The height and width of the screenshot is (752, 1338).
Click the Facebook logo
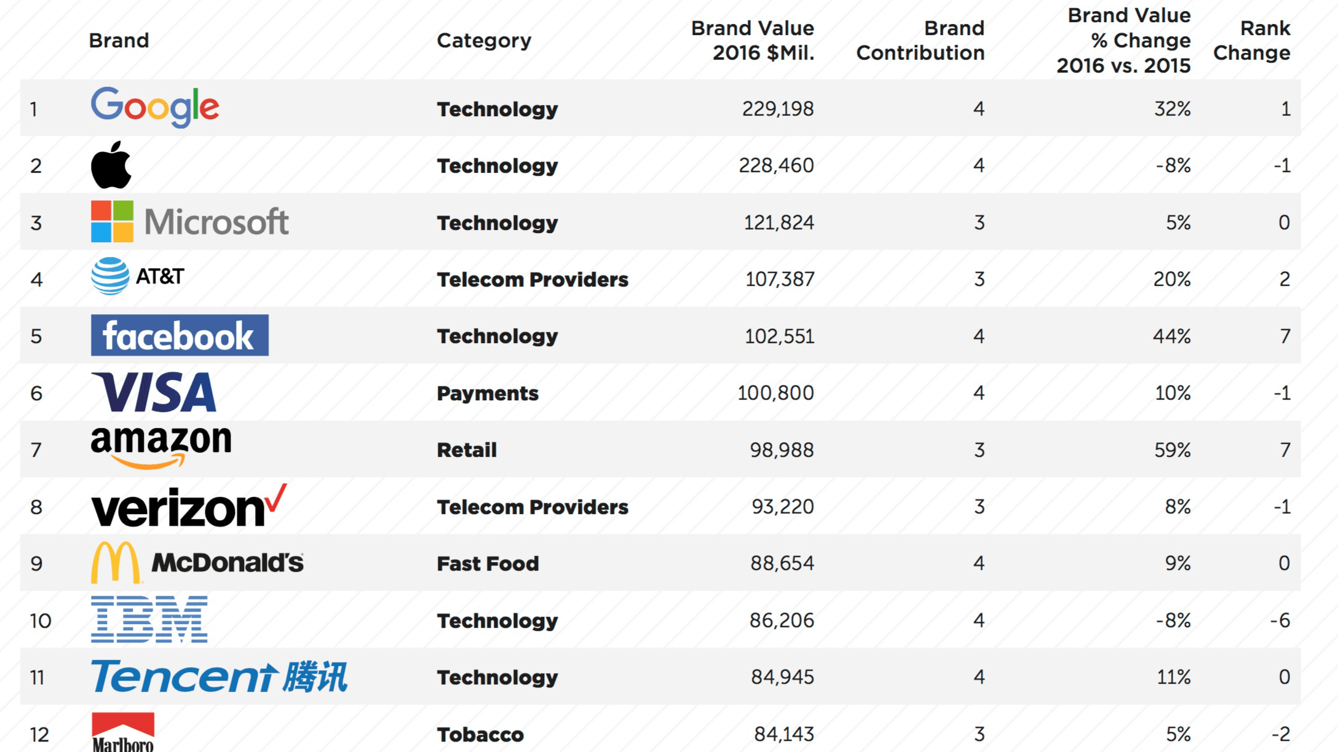[180, 335]
